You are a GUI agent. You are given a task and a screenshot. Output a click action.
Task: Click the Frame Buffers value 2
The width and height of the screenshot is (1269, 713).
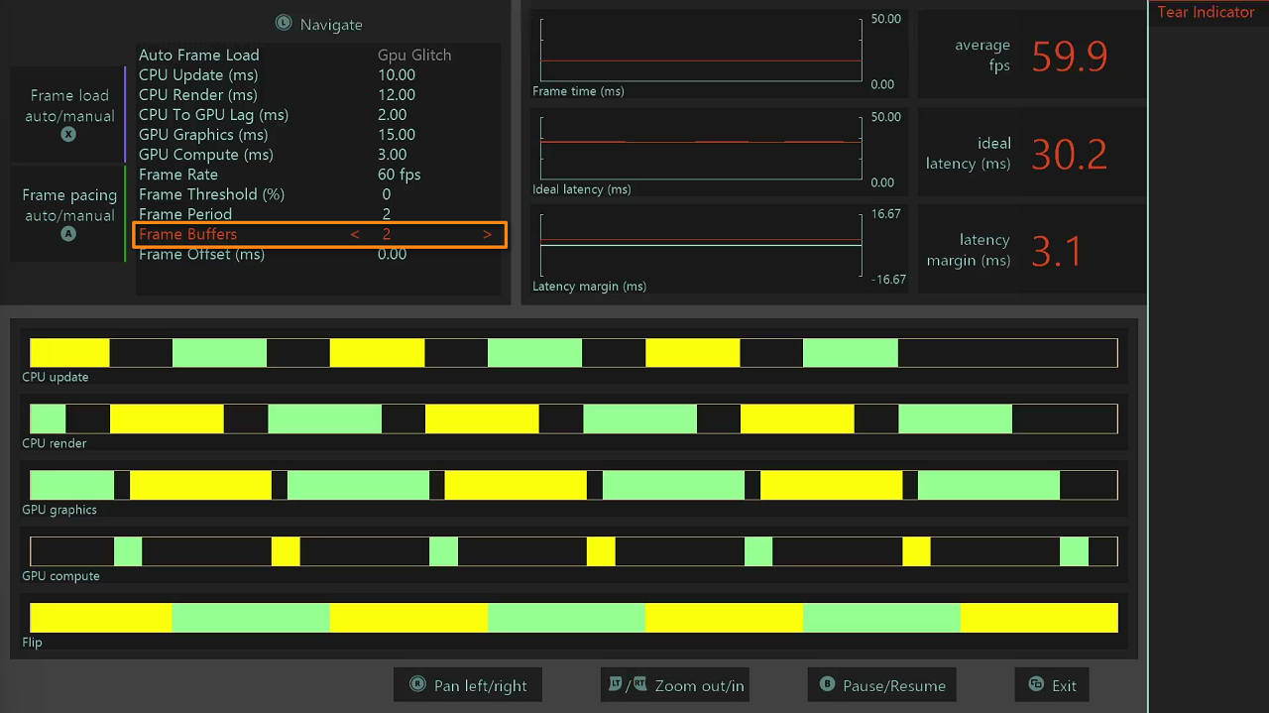coord(387,234)
